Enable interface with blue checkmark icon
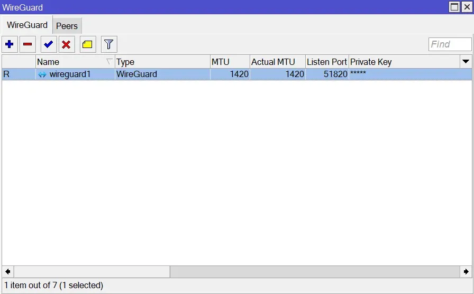This screenshot has width=474, height=294. pyautogui.click(x=49, y=44)
